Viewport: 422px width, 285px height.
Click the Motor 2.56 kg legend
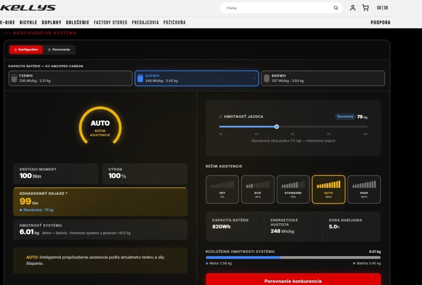coord(218,264)
